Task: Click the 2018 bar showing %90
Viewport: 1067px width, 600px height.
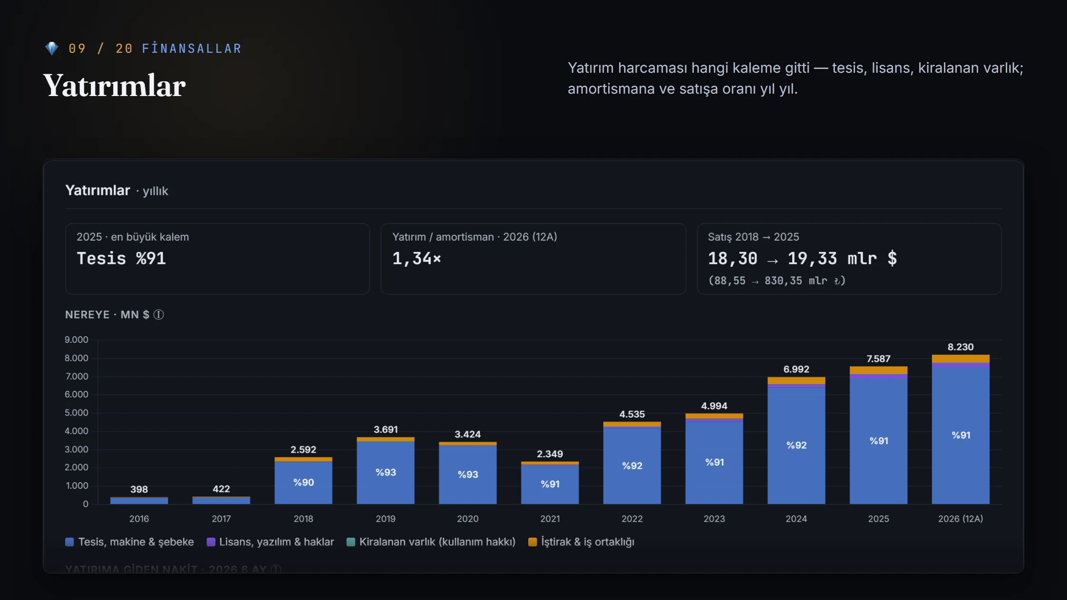Action: pyautogui.click(x=303, y=481)
